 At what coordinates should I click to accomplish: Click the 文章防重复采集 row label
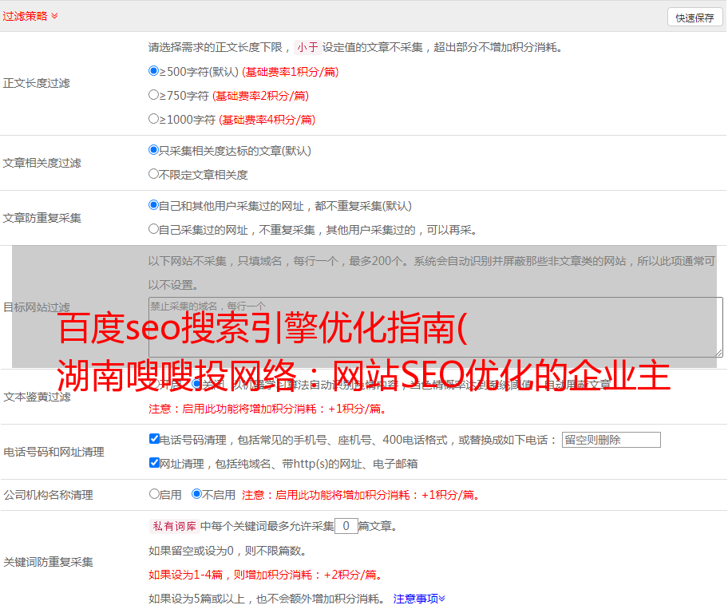click(42, 218)
